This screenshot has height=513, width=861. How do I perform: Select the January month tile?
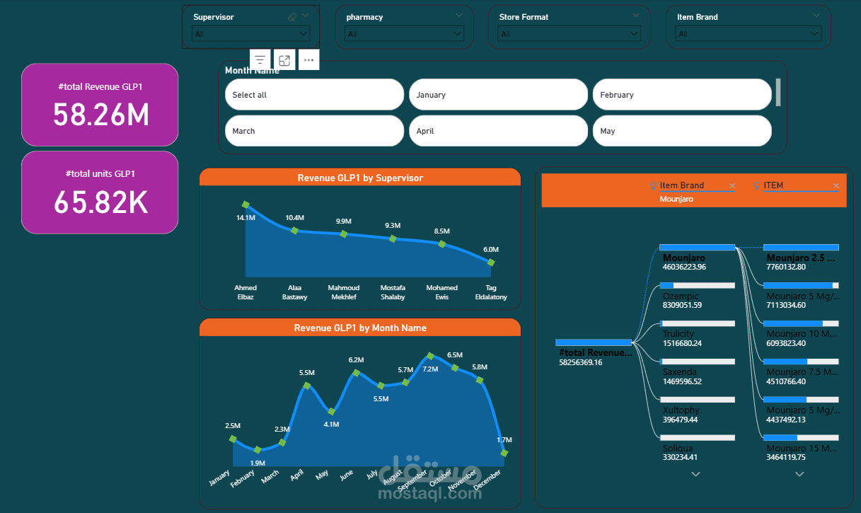point(498,94)
